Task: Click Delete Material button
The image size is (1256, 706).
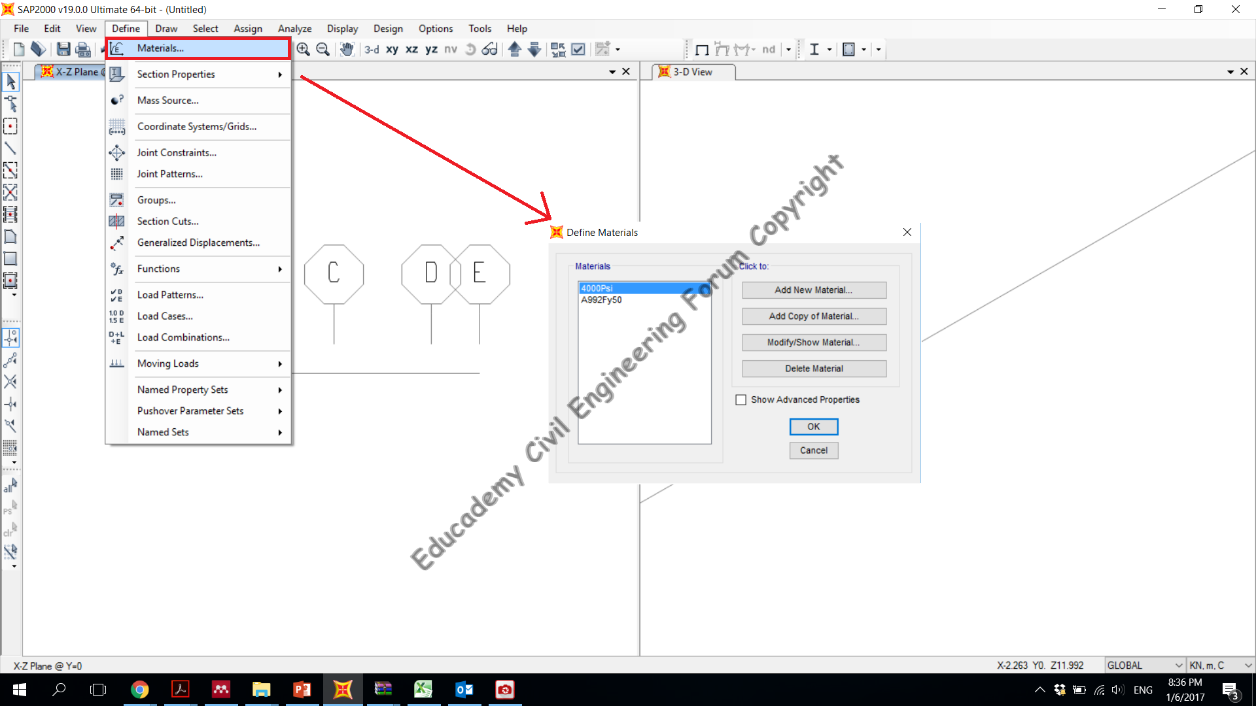Action: pos(814,369)
